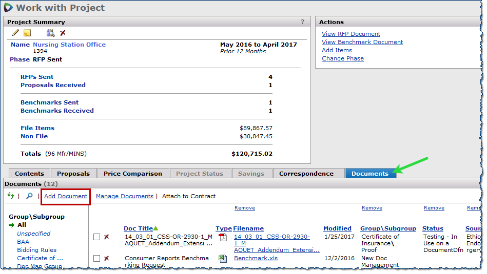This screenshot has width=487, height=274.
Task: Click the pencil edit icon in Project Summary
Action: tap(15, 33)
